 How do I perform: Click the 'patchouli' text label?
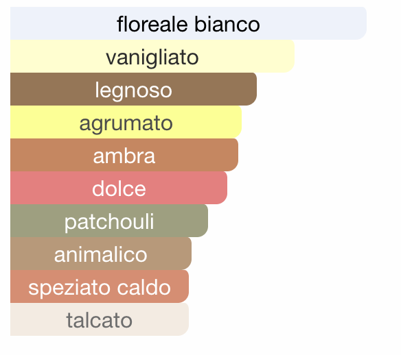(109, 222)
